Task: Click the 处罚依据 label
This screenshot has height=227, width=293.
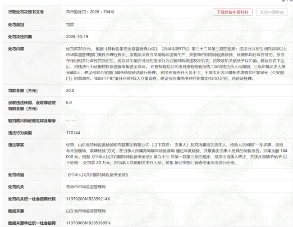Action: click(x=16, y=175)
